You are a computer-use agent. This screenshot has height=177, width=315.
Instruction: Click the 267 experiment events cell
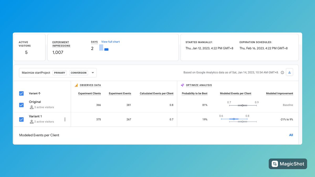click(x=129, y=119)
